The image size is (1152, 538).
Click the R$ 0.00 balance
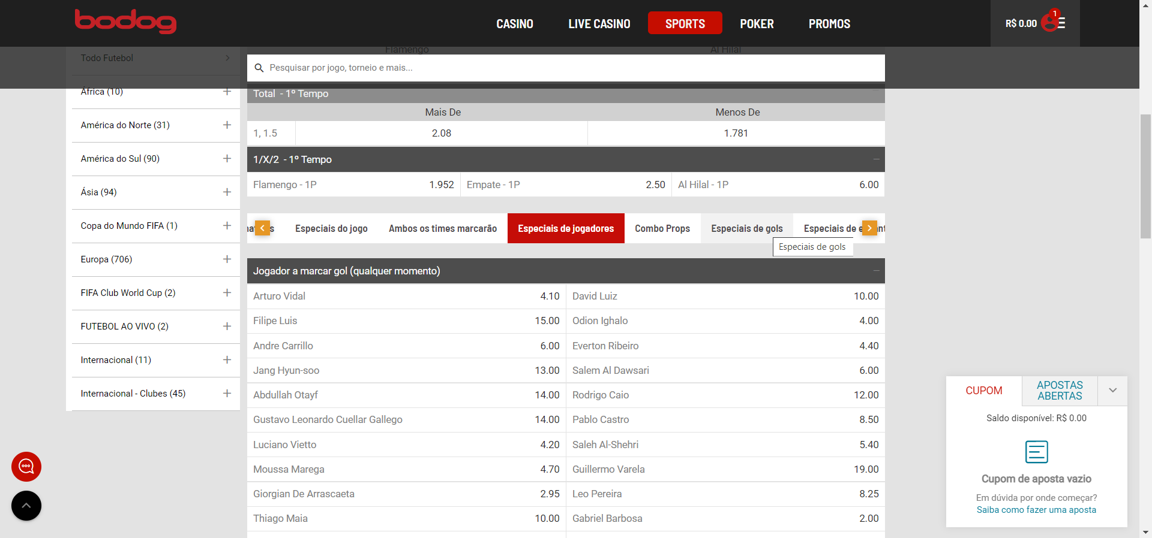(1021, 24)
